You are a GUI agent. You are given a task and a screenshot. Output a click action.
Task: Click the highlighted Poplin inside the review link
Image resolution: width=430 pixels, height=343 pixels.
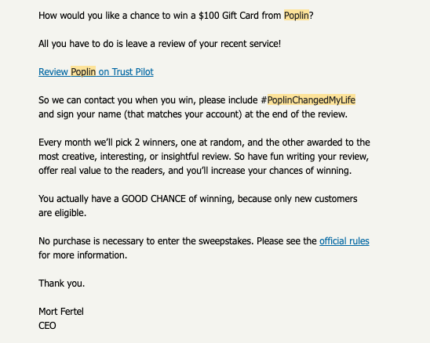point(83,72)
